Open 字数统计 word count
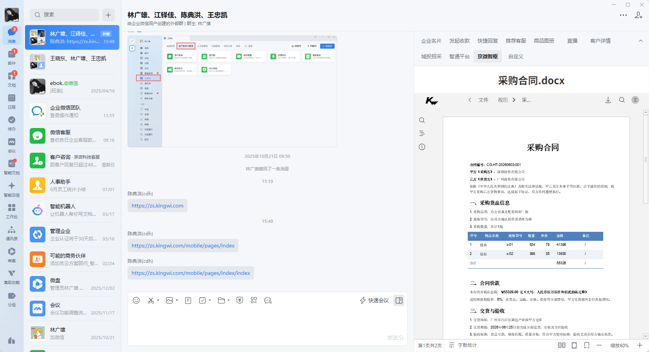 [463, 345]
